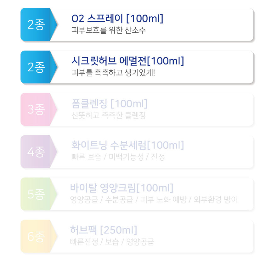The image size is (277, 260).
Task: Click the blue 2종 badge beside O2 스프레이
Action: (36, 25)
